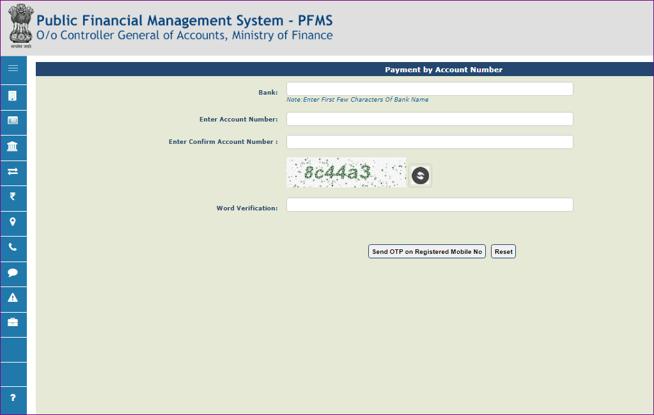Click the Word Verification input box

(x=430, y=205)
